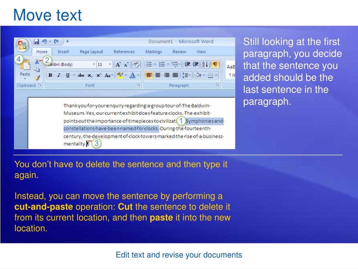The image size is (358, 269).
Task: Apply shading with the paint bucket
Action: [x=198, y=75]
